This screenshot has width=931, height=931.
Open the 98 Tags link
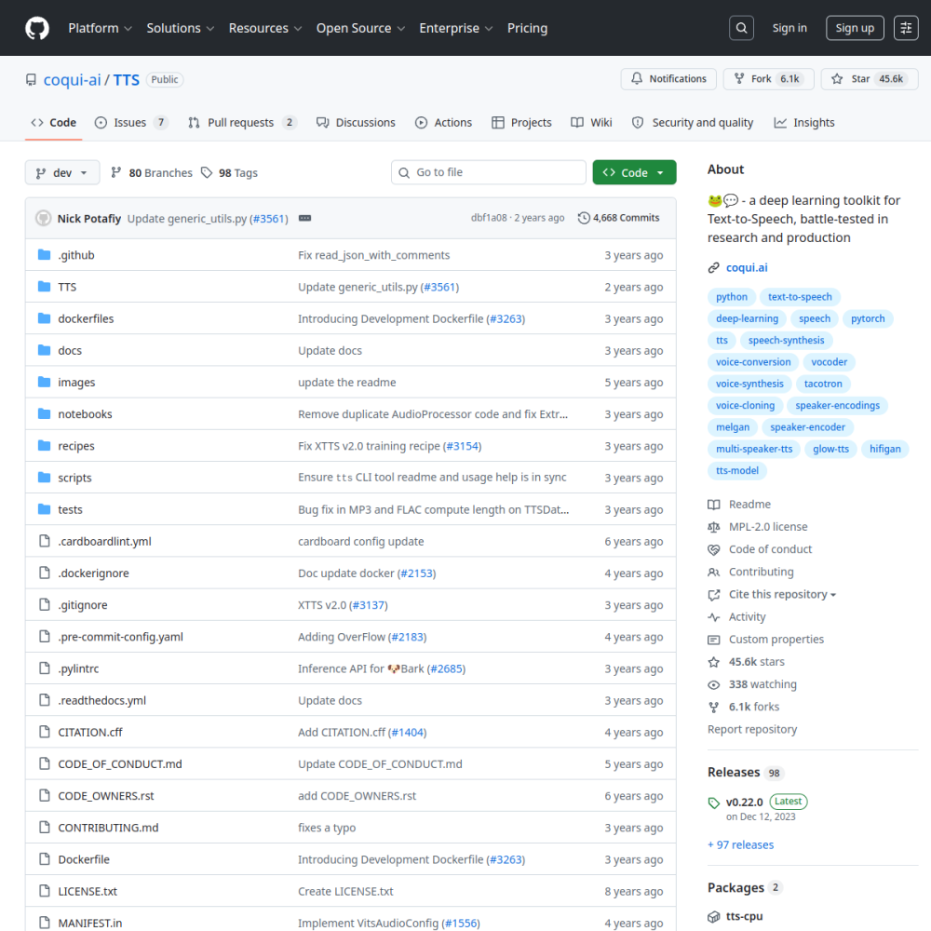229,173
